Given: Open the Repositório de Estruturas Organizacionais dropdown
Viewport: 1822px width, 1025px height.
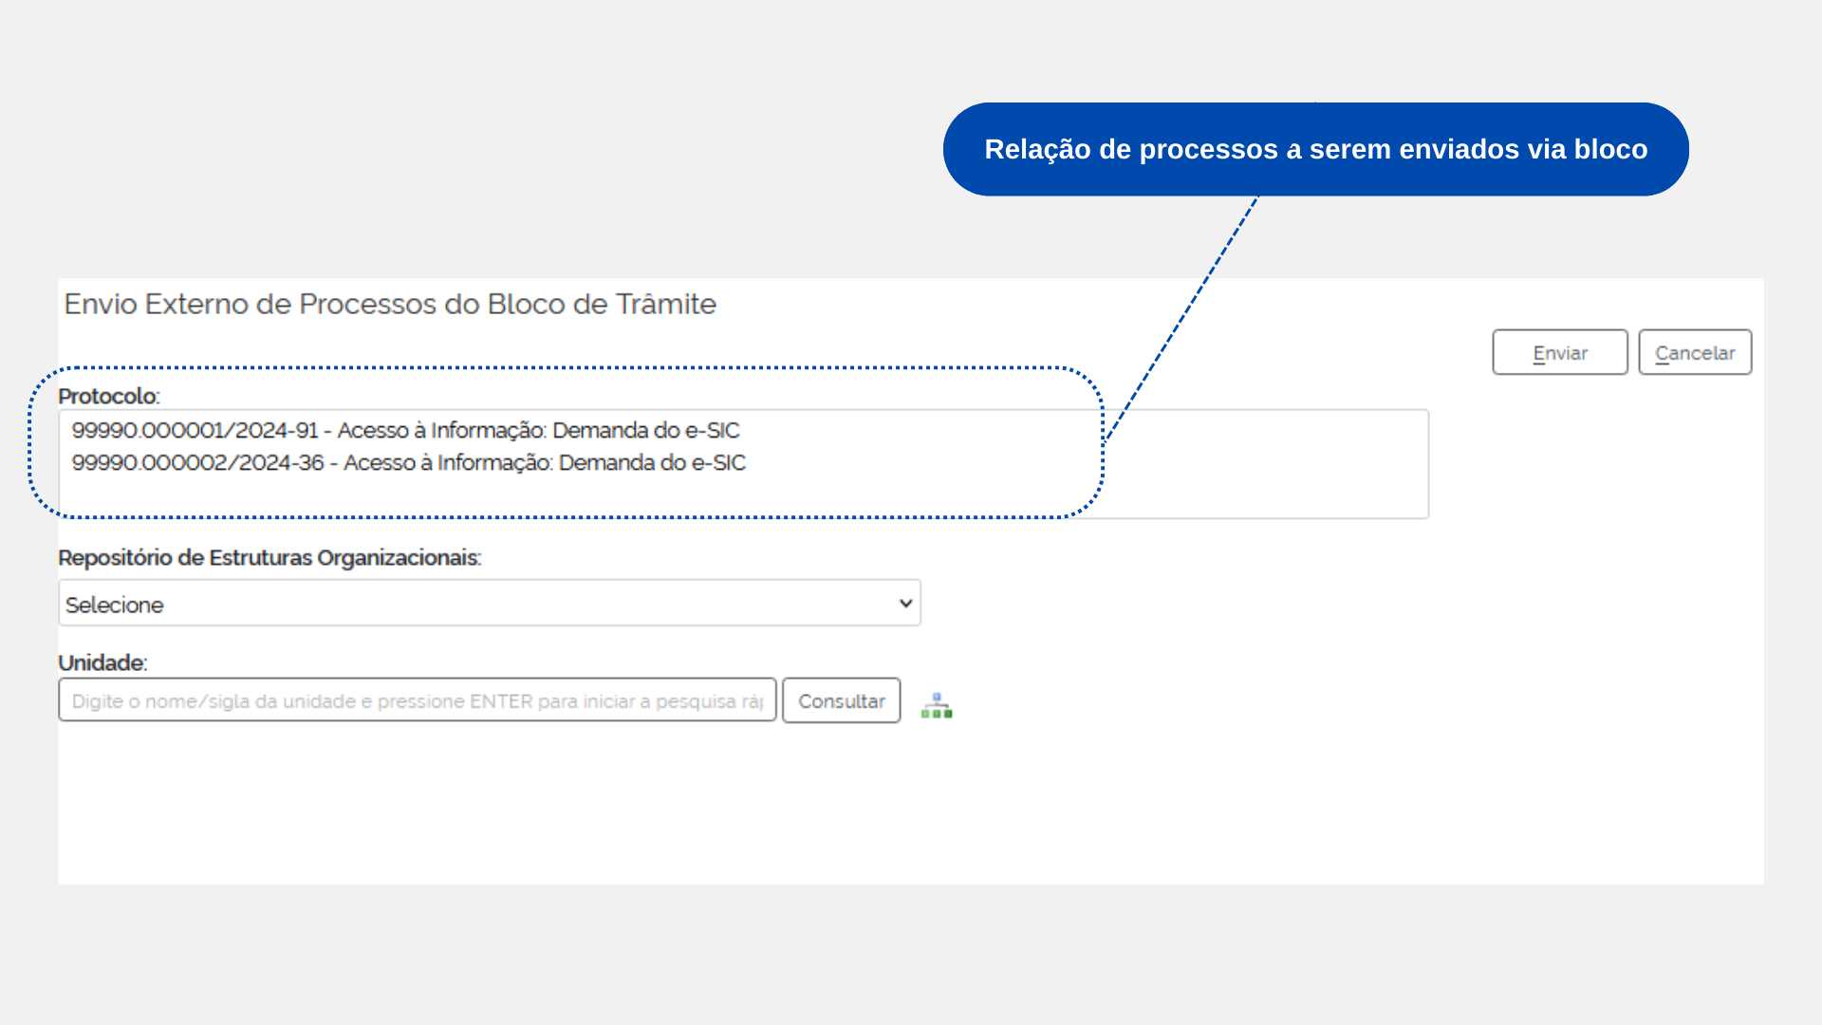Looking at the screenshot, I should (489, 604).
